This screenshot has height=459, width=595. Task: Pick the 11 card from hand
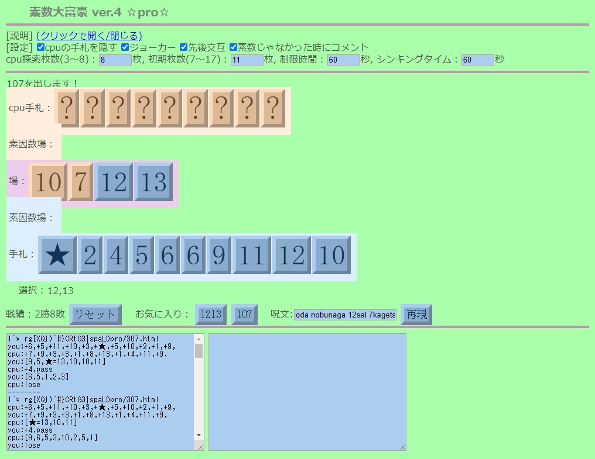(252, 254)
